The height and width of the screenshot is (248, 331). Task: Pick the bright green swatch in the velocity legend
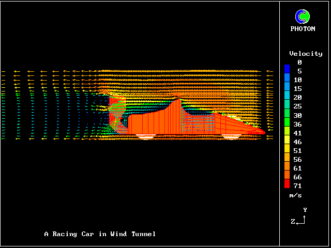[x=287, y=123]
